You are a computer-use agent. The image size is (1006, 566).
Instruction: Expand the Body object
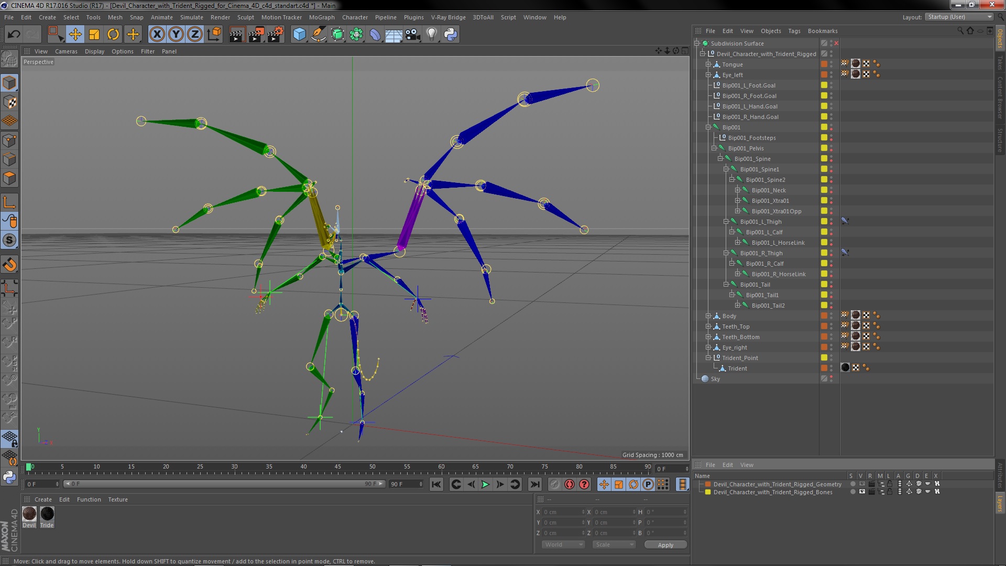tap(708, 315)
